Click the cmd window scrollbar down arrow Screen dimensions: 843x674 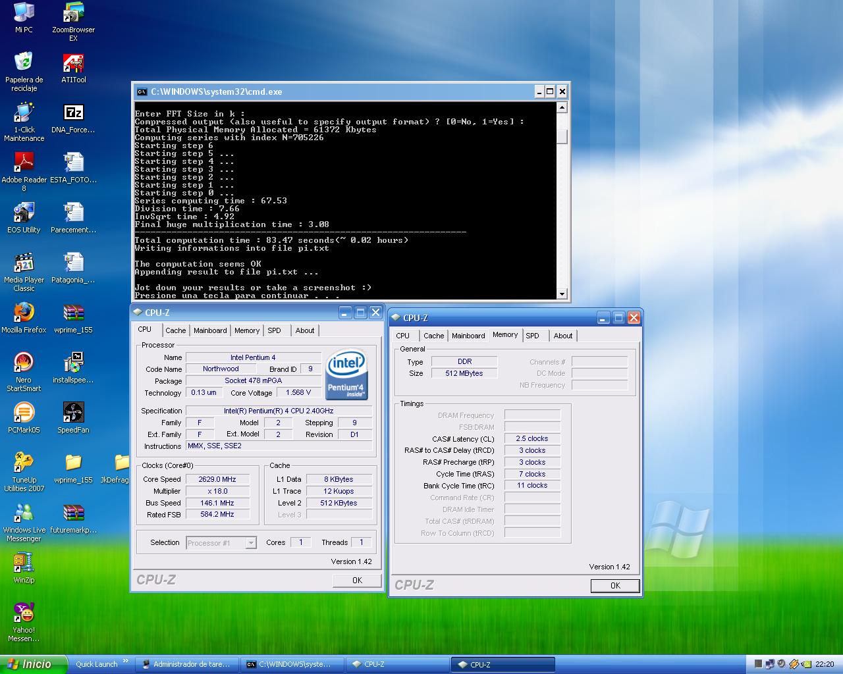pos(562,294)
